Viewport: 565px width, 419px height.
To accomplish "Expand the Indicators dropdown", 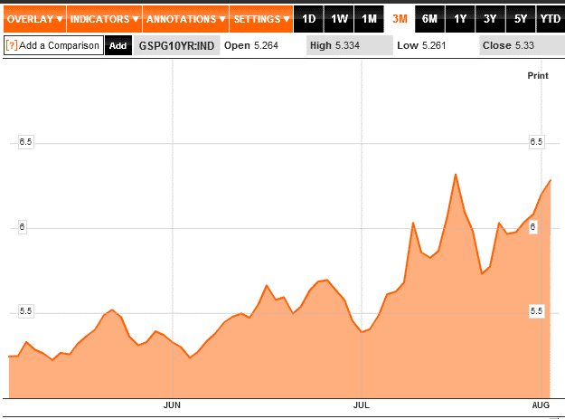I will point(104,18).
